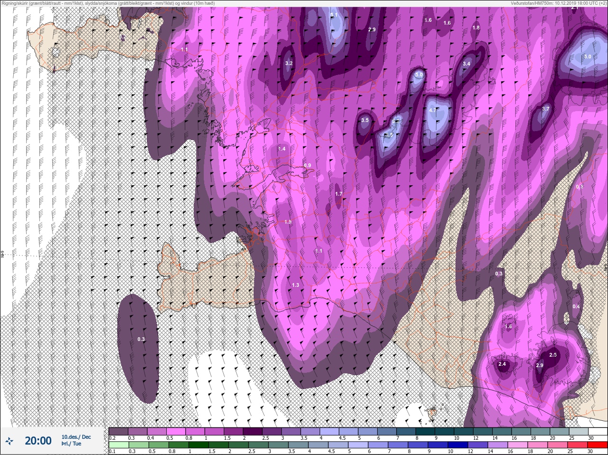
Task: Click the 1.7 precipitation value on the map
Action: 339,194
